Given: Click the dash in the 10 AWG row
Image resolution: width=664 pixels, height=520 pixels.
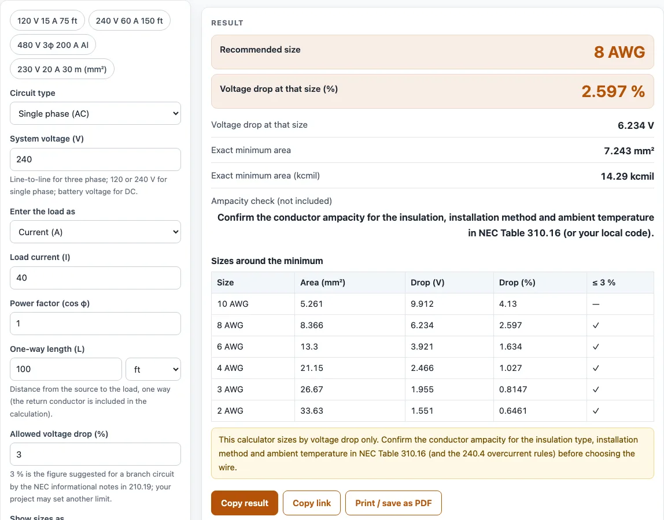Looking at the screenshot, I should coord(596,304).
